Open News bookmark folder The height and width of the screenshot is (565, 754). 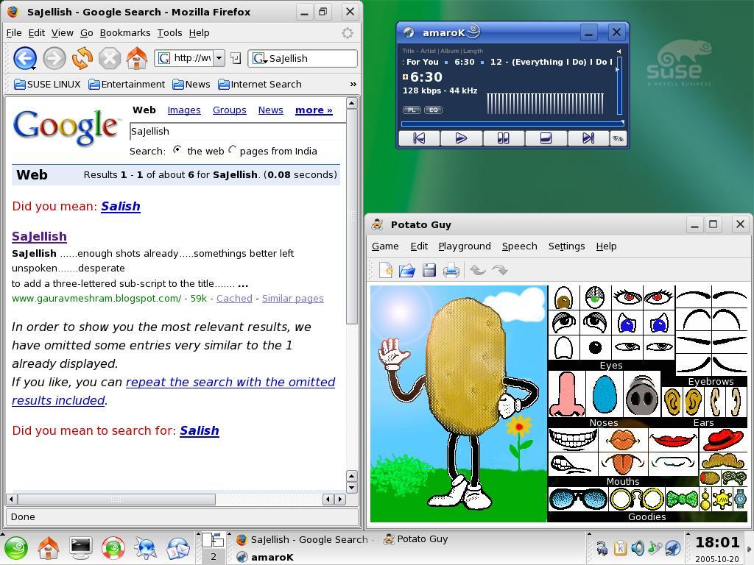point(191,84)
